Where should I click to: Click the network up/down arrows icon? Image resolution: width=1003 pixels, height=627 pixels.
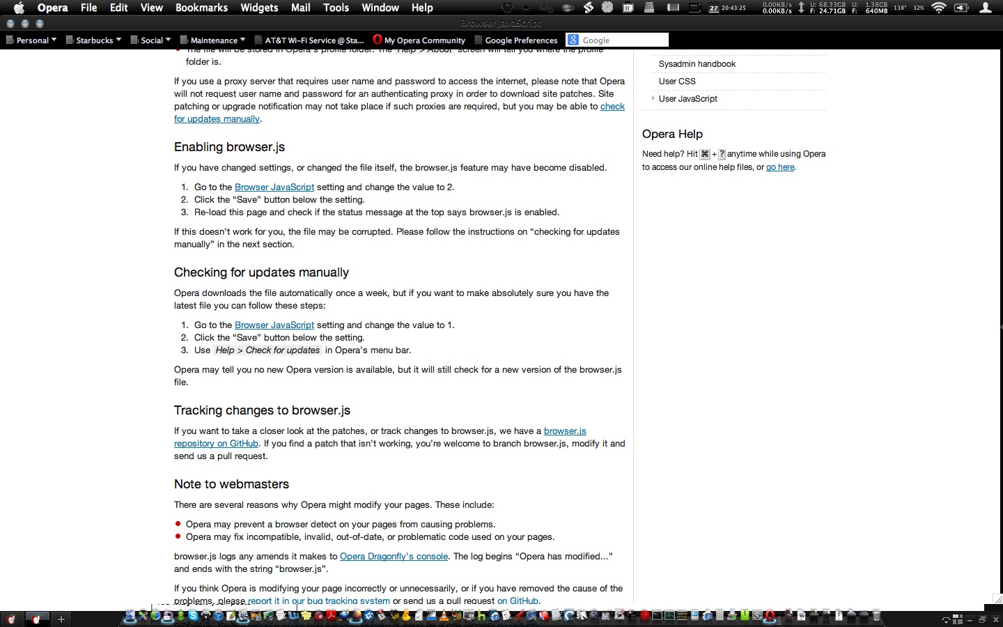click(801, 8)
